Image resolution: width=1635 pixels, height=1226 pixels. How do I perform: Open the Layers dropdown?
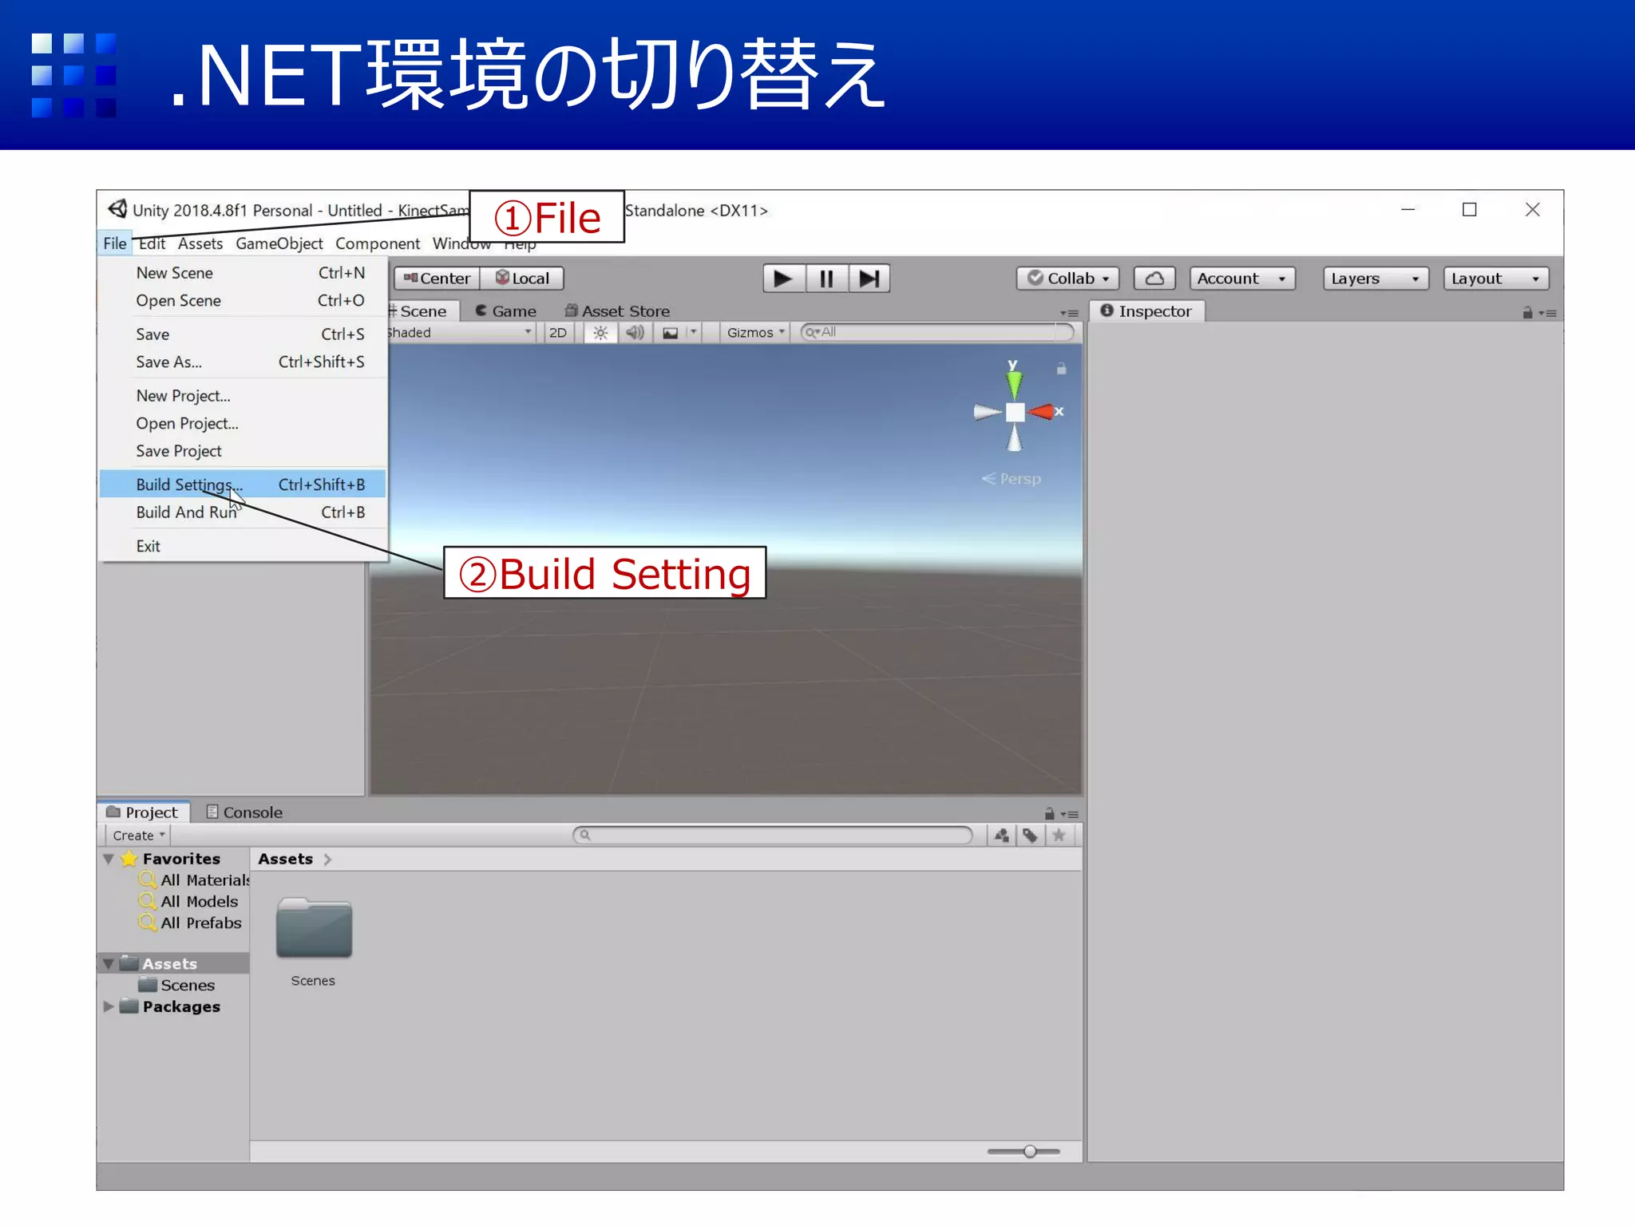click(x=1375, y=279)
